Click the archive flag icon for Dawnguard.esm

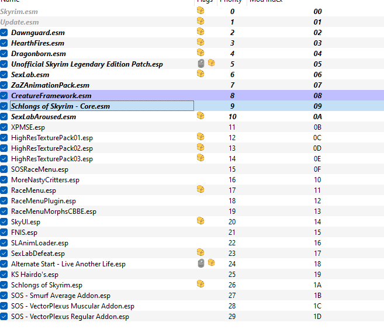click(x=200, y=32)
